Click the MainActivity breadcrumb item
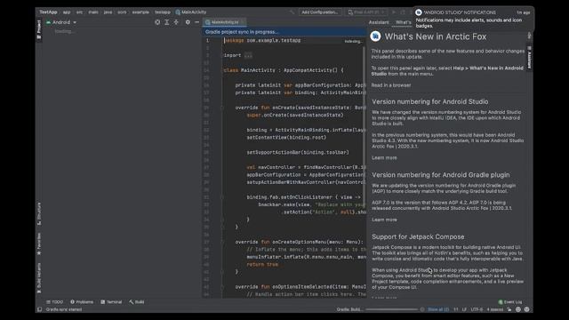The image size is (569, 320). (190, 12)
